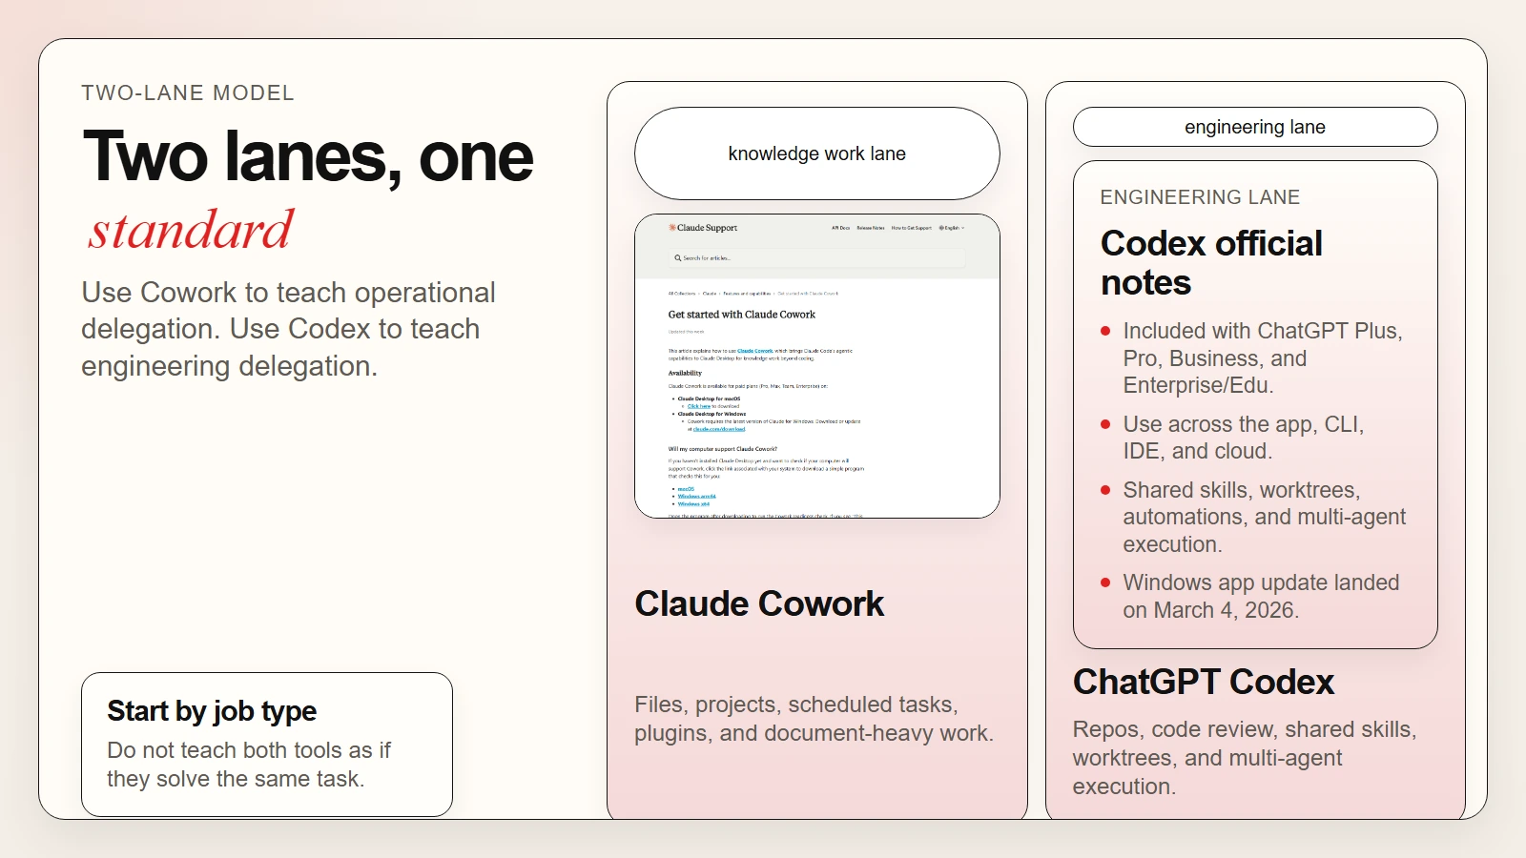Open the Windows x64 link
The width and height of the screenshot is (1526, 858).
pos(693,504)
